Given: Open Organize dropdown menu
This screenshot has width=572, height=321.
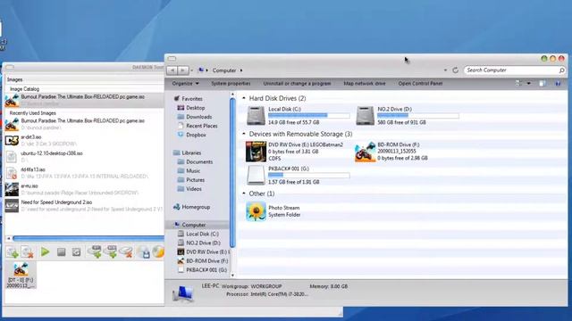Looking at the screenshot, I should click(x=185, y=83).
